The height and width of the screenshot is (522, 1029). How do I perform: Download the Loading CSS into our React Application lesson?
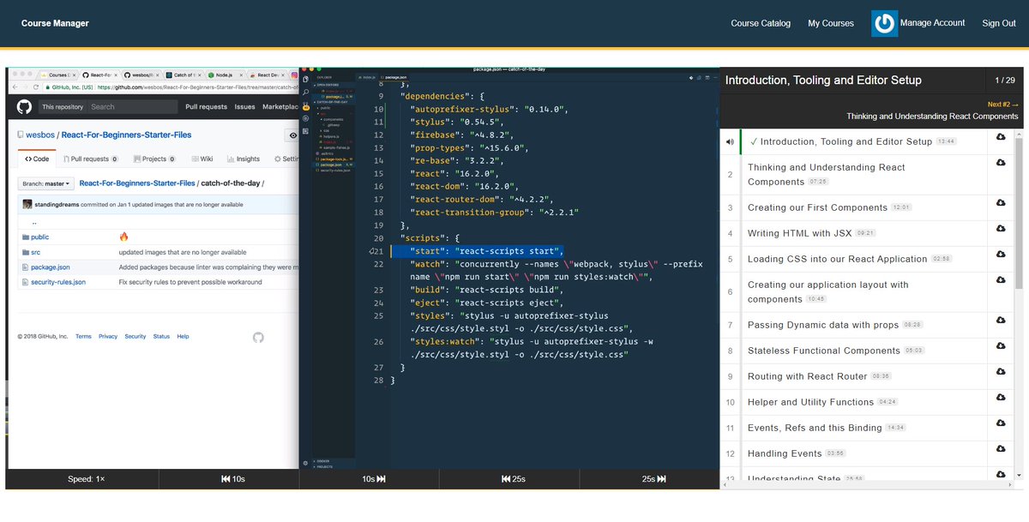click(1001, 255)
